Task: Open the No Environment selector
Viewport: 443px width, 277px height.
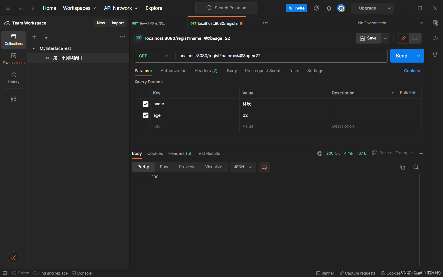Action: (x=390, y=23)
